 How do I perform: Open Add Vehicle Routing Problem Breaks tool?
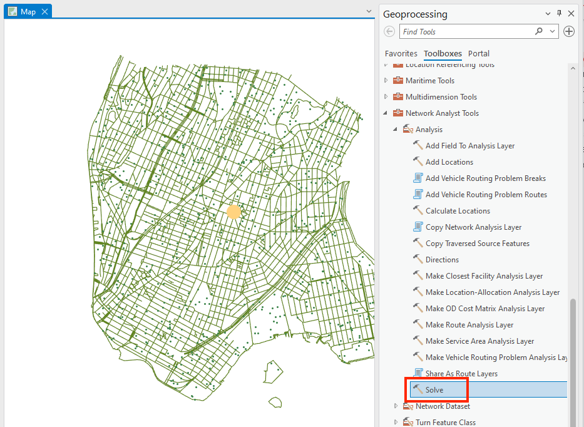click(x=486, y=178)
